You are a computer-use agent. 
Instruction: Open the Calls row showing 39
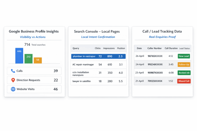34,71
